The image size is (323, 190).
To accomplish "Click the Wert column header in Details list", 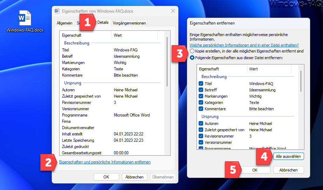I will pos(135,35).
